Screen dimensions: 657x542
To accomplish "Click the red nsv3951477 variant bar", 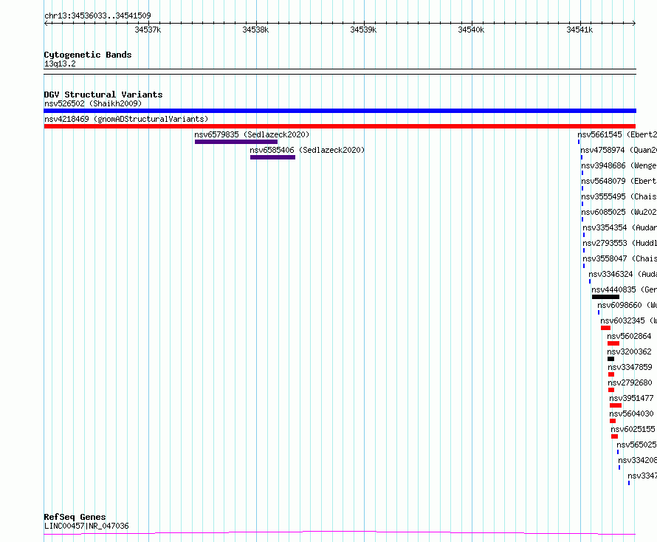I will (x=616, y=405).
